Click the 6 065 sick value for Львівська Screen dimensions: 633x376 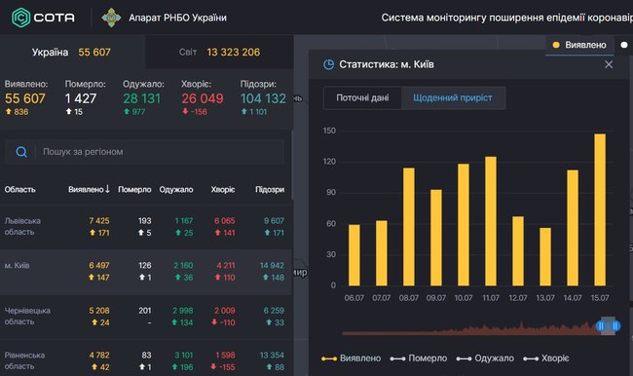224,221
